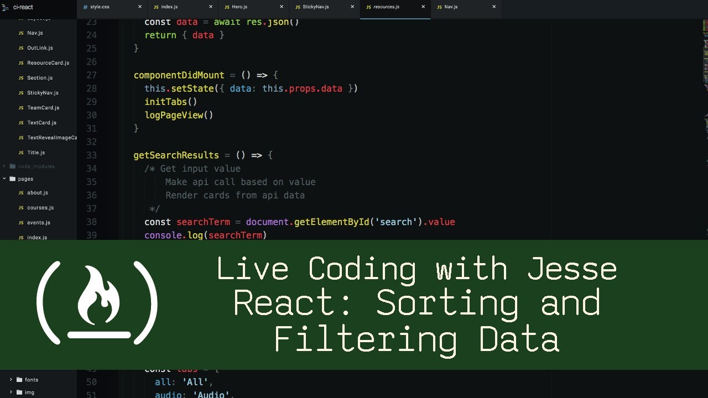708x398 pixels.
Task: Click line number 27 in the gutter
Action: [x=91, y=75]
